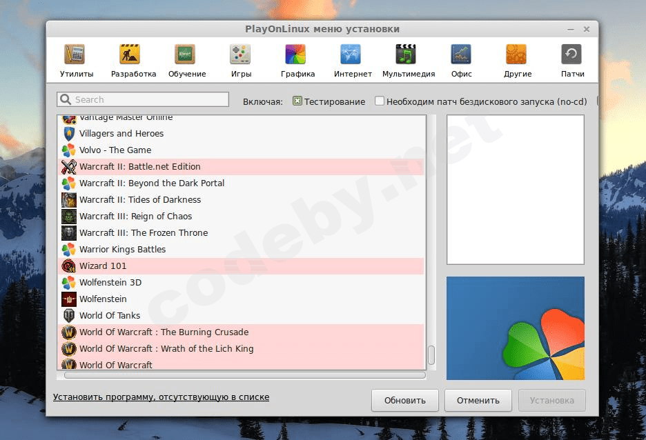This screenshot has width=646, height=440.
Task: Click Warcraft II: Battle.net Edition swords icon
Action: (69, 167)
